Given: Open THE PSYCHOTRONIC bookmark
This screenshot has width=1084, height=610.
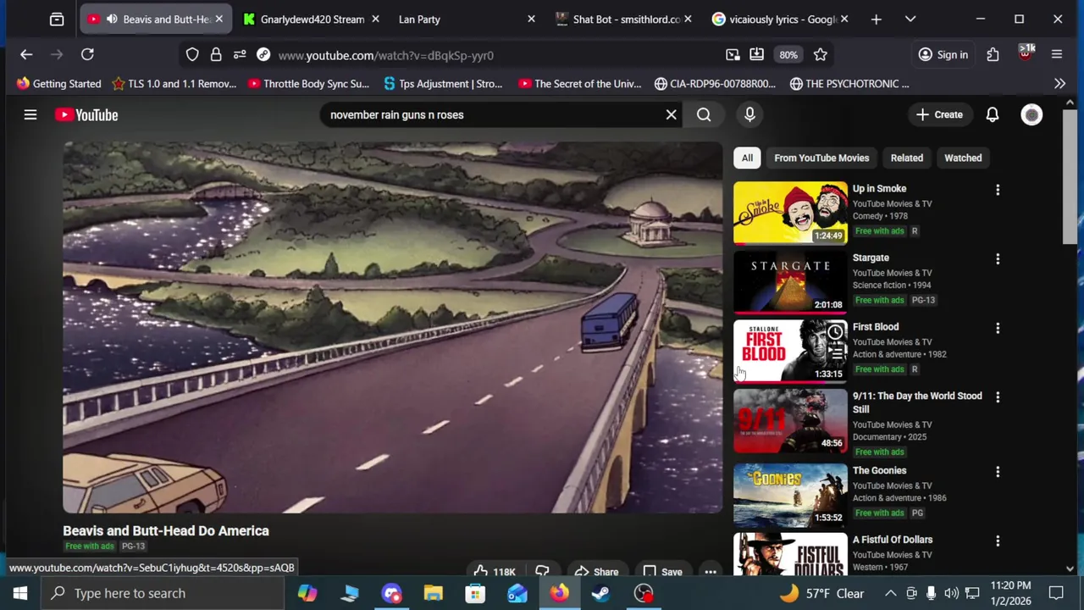Looking at the screenshot, I should point(849,83).
